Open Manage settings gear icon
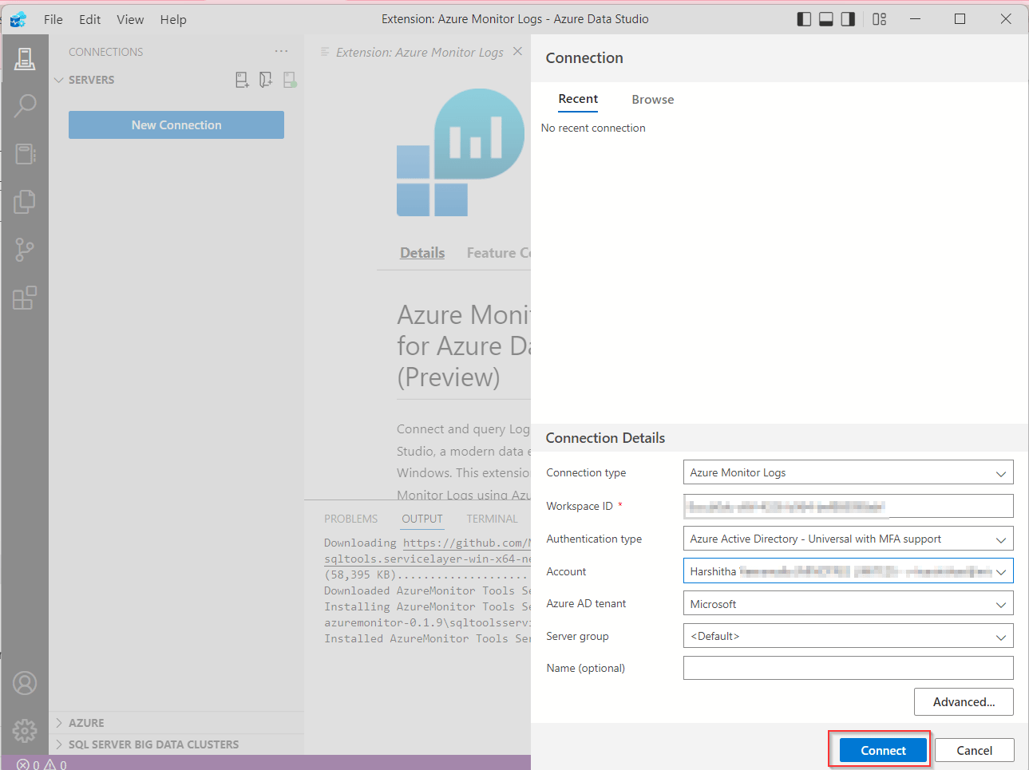Viewport: 1029px width, 770px height. pos(25,730)
